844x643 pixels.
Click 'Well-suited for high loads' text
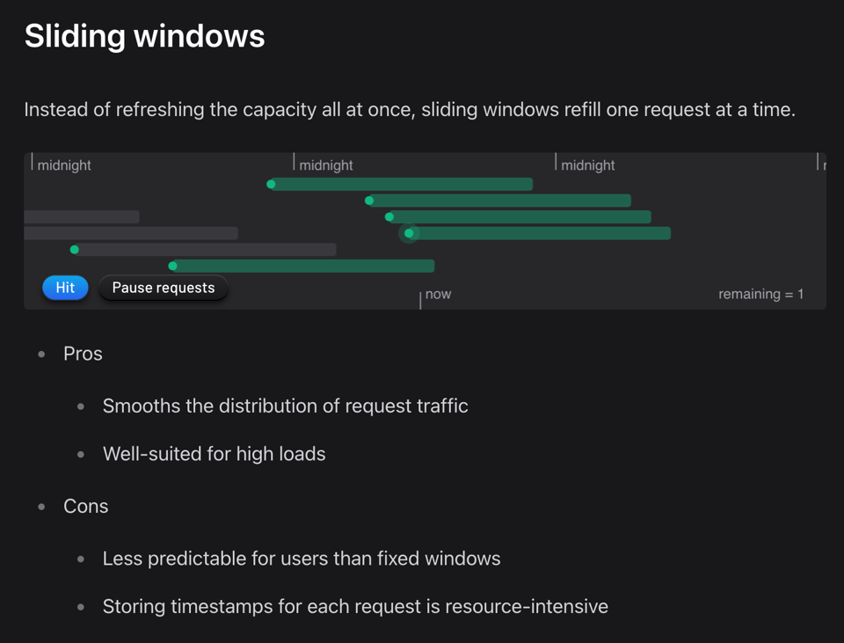[214, 454]
